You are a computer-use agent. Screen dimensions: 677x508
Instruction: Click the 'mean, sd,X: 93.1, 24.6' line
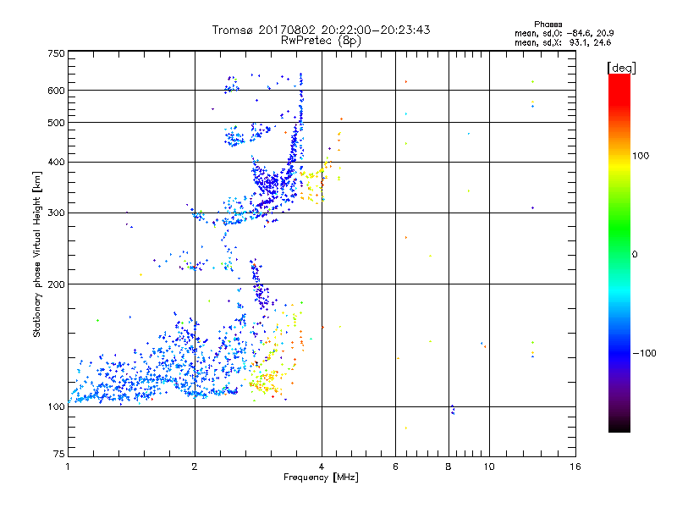point(563,42)
